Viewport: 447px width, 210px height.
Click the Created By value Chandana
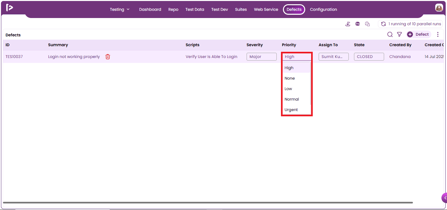point(400,57)
